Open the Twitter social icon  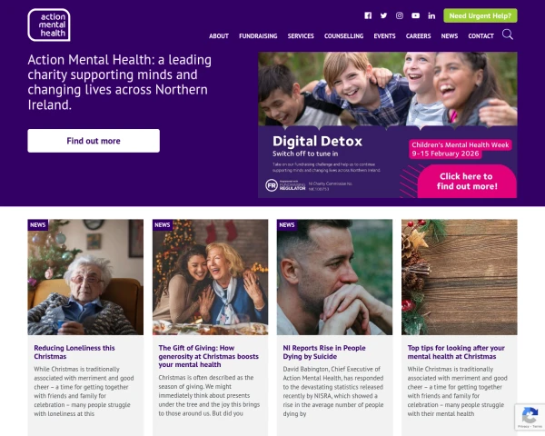[383, 15]
